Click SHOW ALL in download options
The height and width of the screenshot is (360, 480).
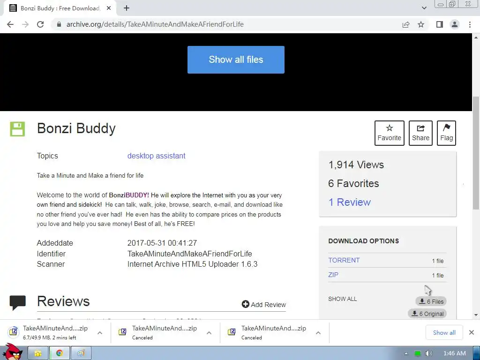[342, 299]
